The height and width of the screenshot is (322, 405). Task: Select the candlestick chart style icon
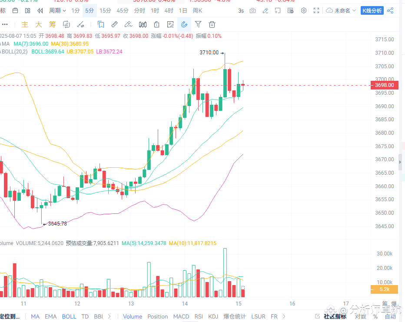pyautogui.click(x=143, y=24)
